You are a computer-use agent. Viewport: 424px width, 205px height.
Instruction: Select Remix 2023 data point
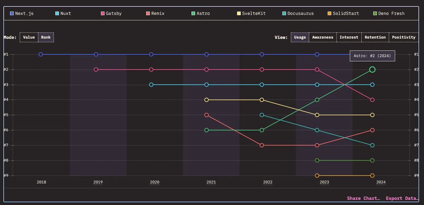point(317,145)
